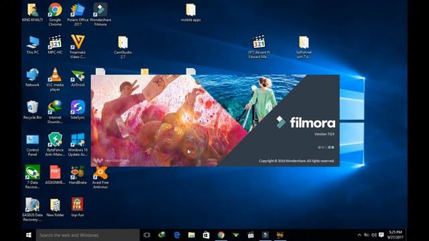Image resolution: width=429 pixels, height=241 pixels.
Task: Select the Recycle Bin icon
Action: [32, 110]
